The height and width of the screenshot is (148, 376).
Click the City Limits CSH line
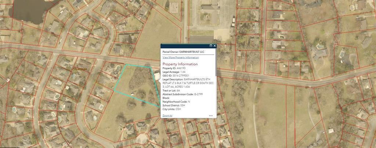(172, 109)
